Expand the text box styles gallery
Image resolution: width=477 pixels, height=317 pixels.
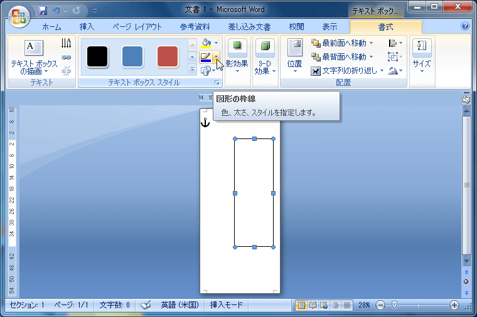pos(192,70)
